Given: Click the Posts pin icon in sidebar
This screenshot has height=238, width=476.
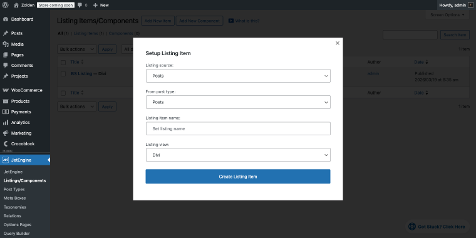Looking at the screenshot, I should tap(6, 33).
